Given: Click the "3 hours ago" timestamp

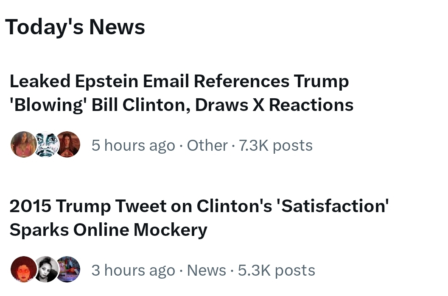Looking at the screenshot, I should (133, 270).
